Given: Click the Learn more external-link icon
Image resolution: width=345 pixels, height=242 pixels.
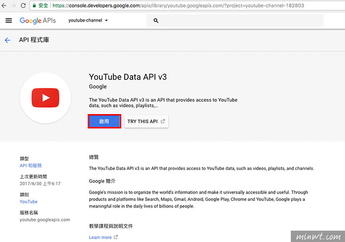Looking at the screenshot, I should pyautogui.click(x=116, y=237).
